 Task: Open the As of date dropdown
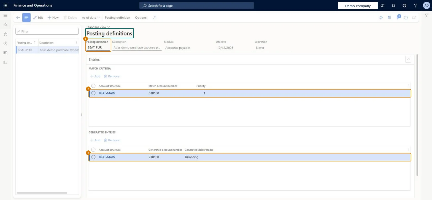tap(91, 18)
